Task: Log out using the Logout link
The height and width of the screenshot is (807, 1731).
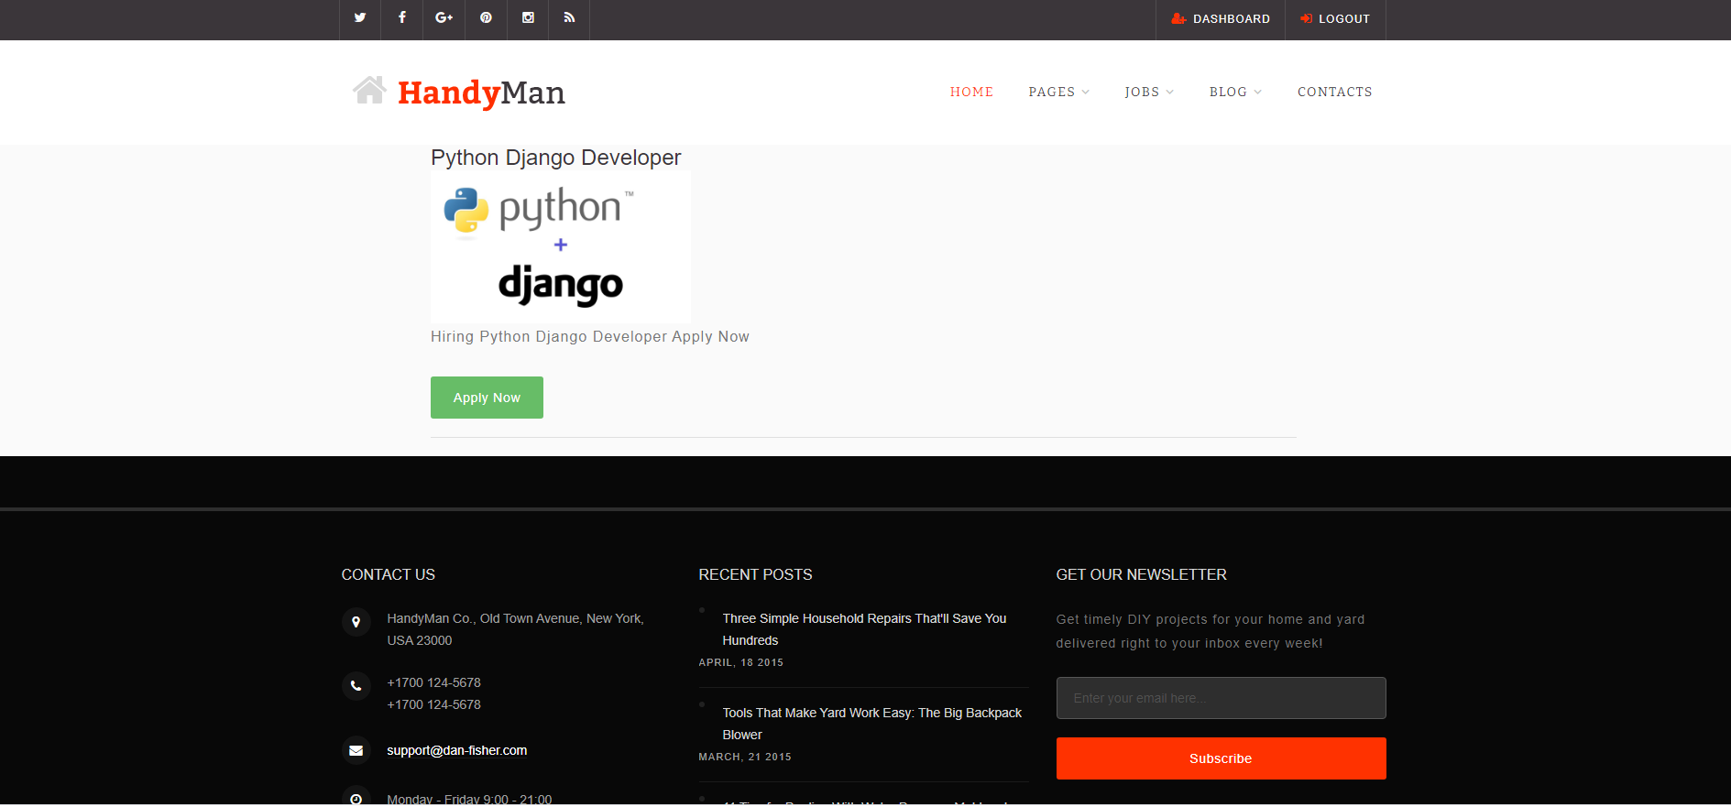Action: tap(1335, 19)
